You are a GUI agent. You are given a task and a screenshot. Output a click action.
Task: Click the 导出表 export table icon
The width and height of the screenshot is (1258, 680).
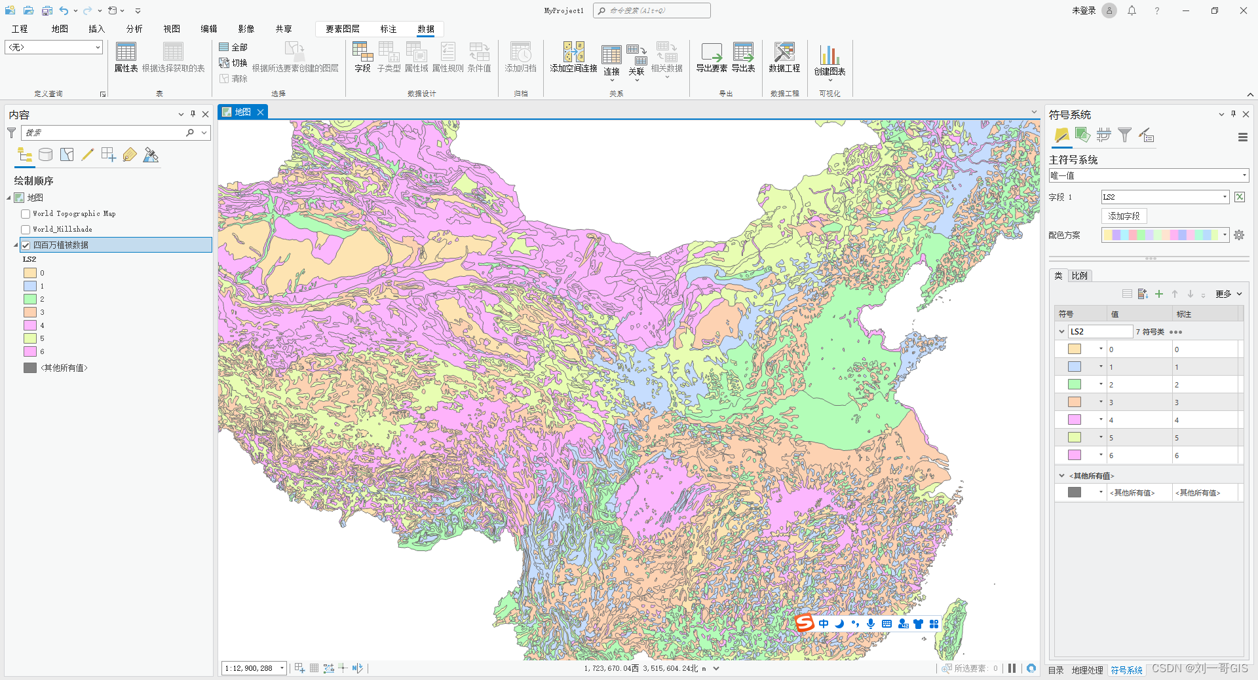click(744, 57)
